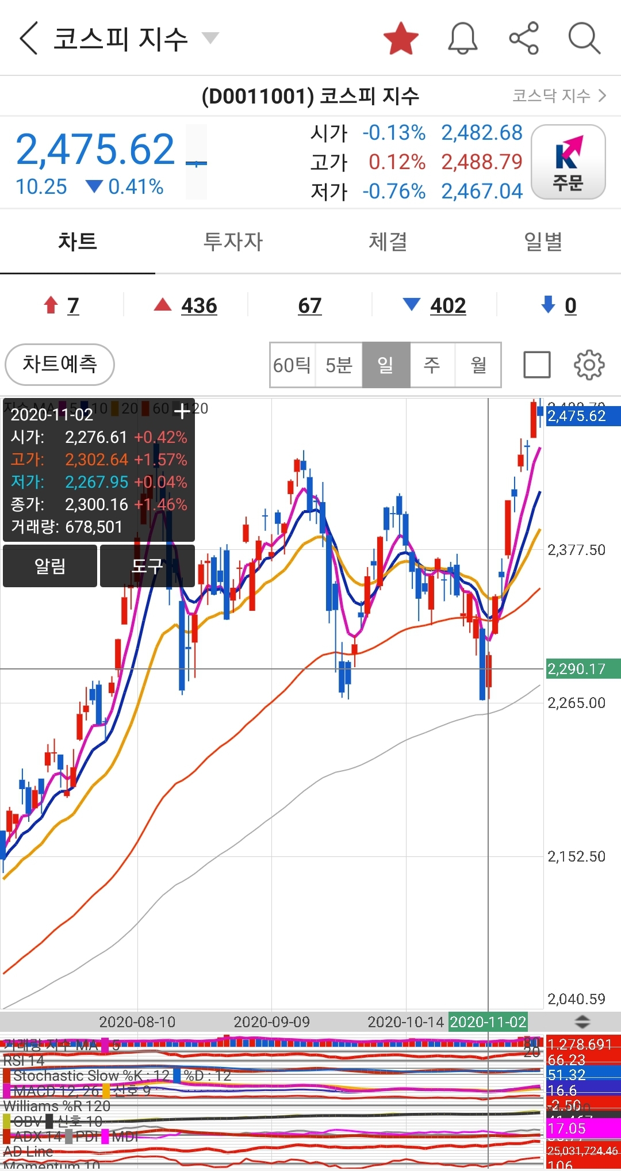The height and width of the screenshot is (1171, 621).
Task: Tap the 2020-08-10 date axis label
Action: tap(137, 1021)
